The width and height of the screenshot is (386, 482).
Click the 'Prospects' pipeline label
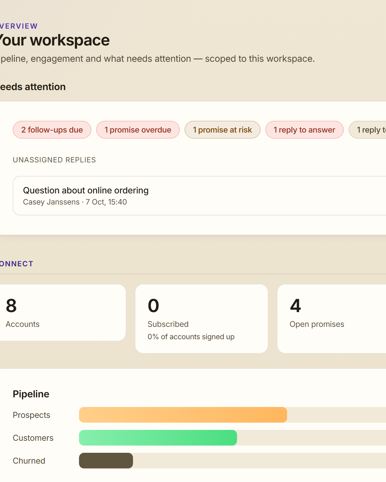pos(31,415)
